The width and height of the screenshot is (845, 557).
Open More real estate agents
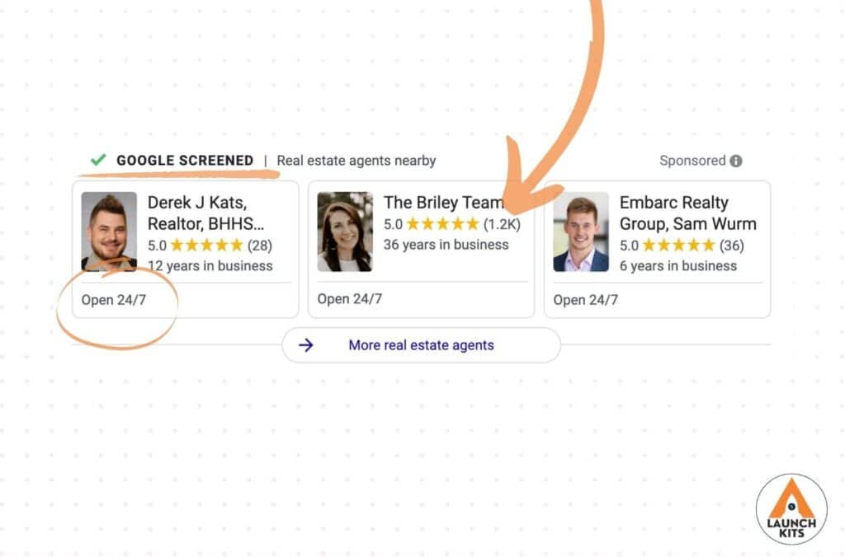tap(421, 345)
